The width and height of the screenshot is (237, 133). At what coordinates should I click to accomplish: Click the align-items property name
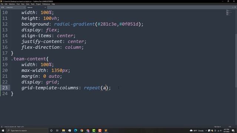click(36, 36)
